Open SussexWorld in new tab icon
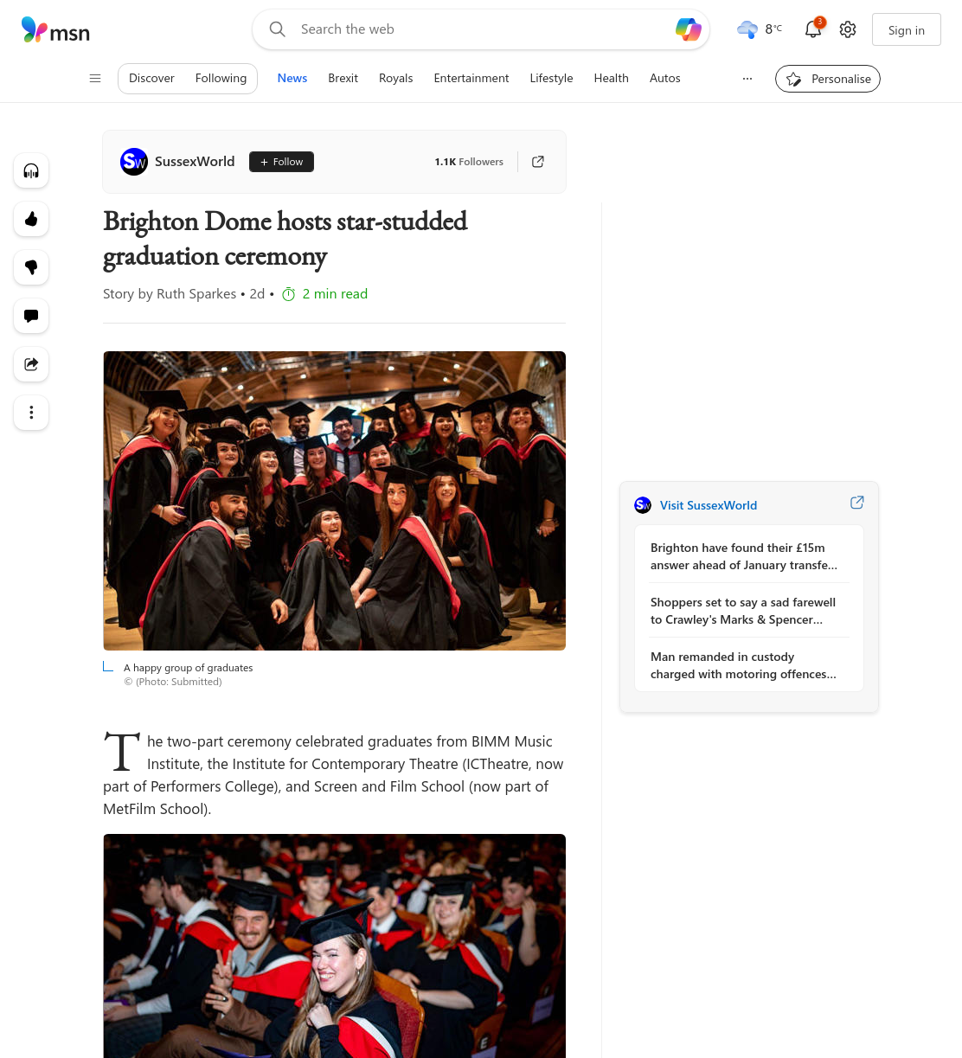 [x=538, y=162]
